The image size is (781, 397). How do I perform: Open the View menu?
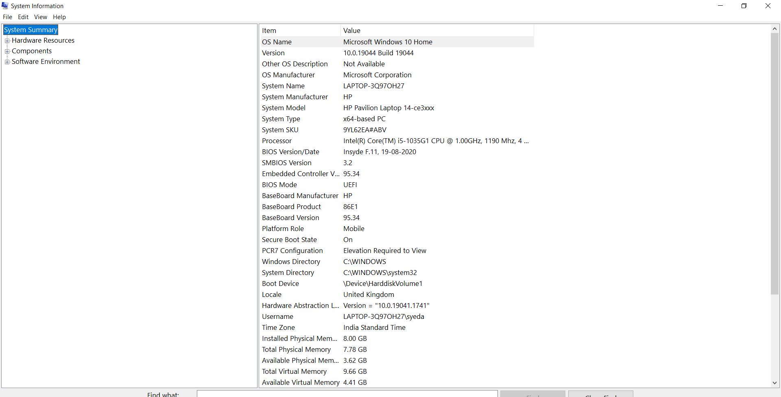tap(41, 17)
